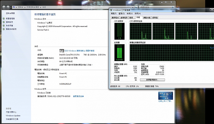Minimize the System control panel window
214x124 pixels.
[162, 2]
